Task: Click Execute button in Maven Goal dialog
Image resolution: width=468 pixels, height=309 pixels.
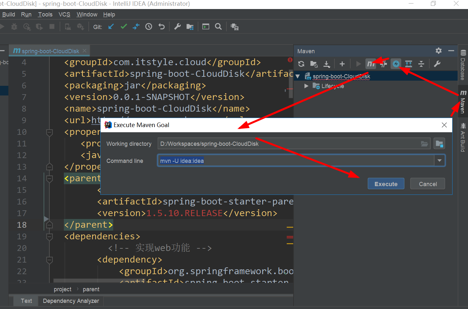Action: (x=386, y=184)
